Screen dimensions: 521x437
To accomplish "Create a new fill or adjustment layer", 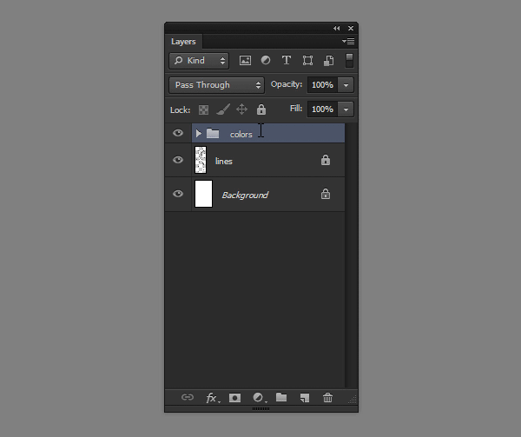I will [258, 398].
